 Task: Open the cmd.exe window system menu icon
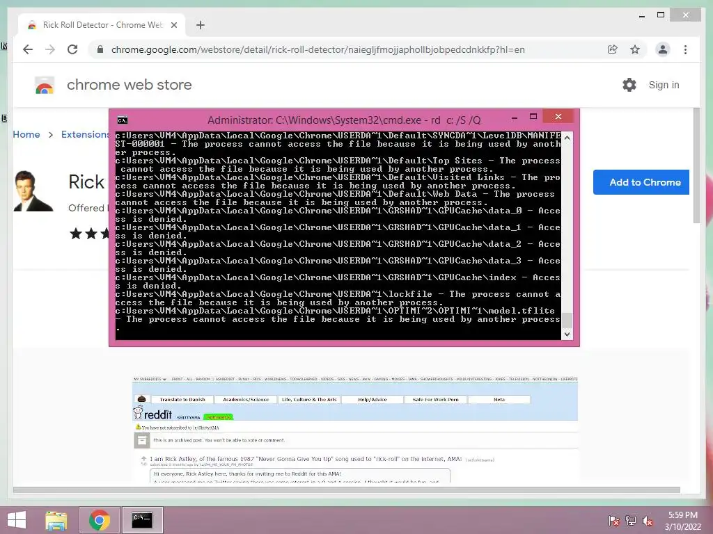coord(123,120)
